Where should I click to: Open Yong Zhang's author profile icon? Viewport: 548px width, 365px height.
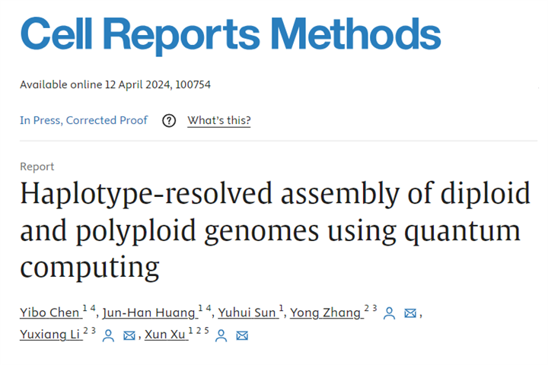(x=389, y=313)
